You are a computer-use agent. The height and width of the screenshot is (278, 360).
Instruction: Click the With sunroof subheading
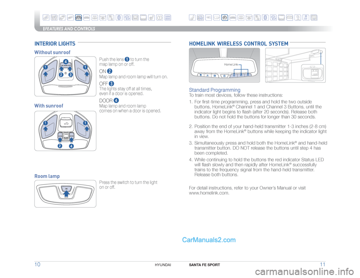49,106
